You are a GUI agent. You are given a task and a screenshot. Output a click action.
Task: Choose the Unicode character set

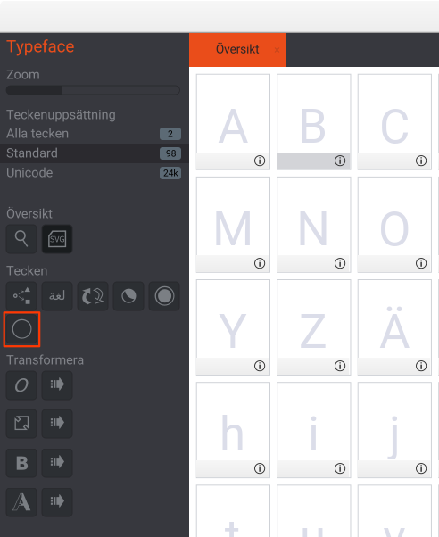95,173
